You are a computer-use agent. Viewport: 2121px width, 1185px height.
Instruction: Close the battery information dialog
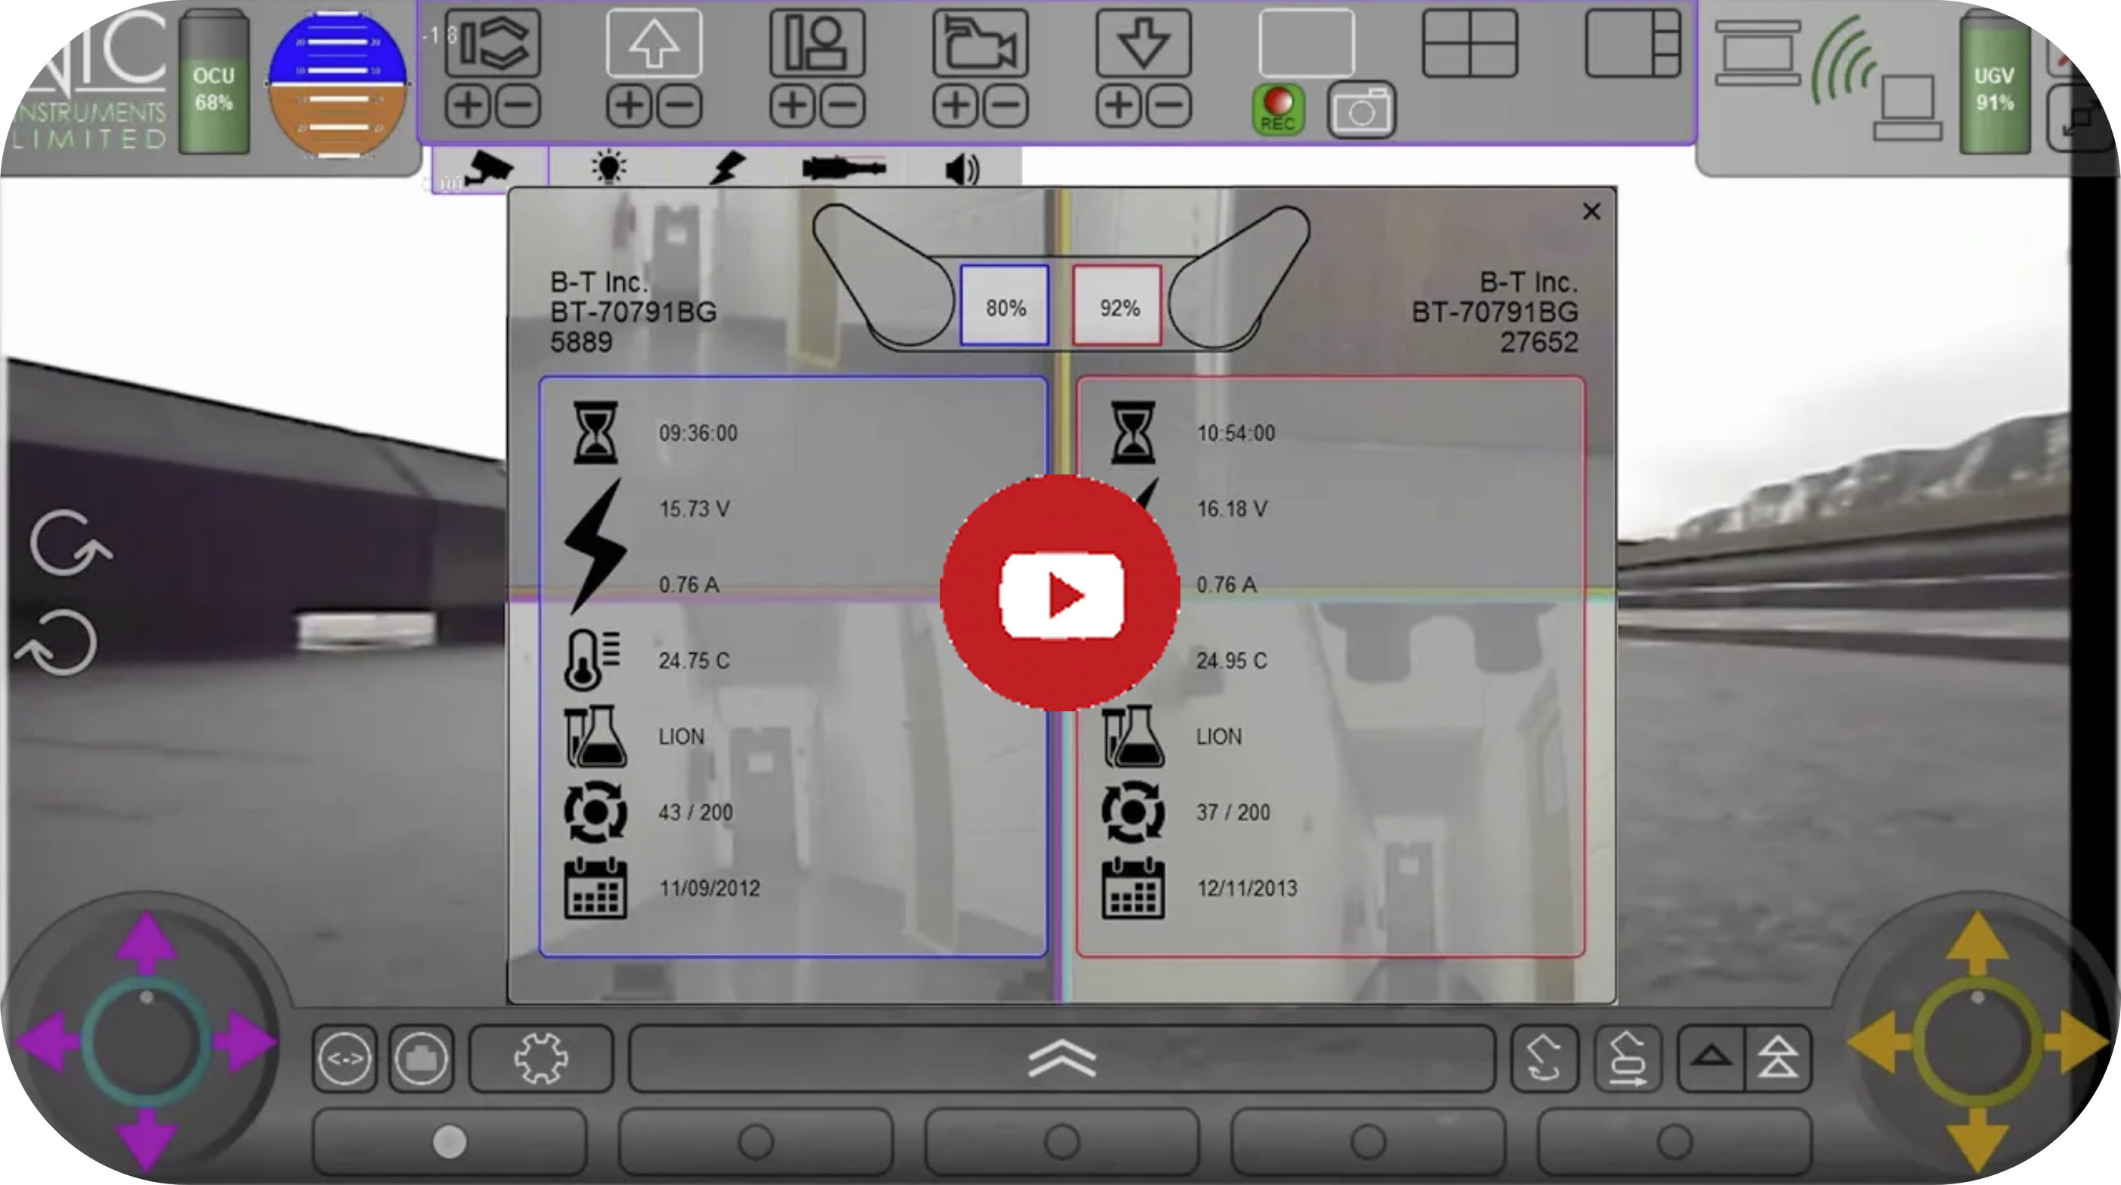[1591, 212]
